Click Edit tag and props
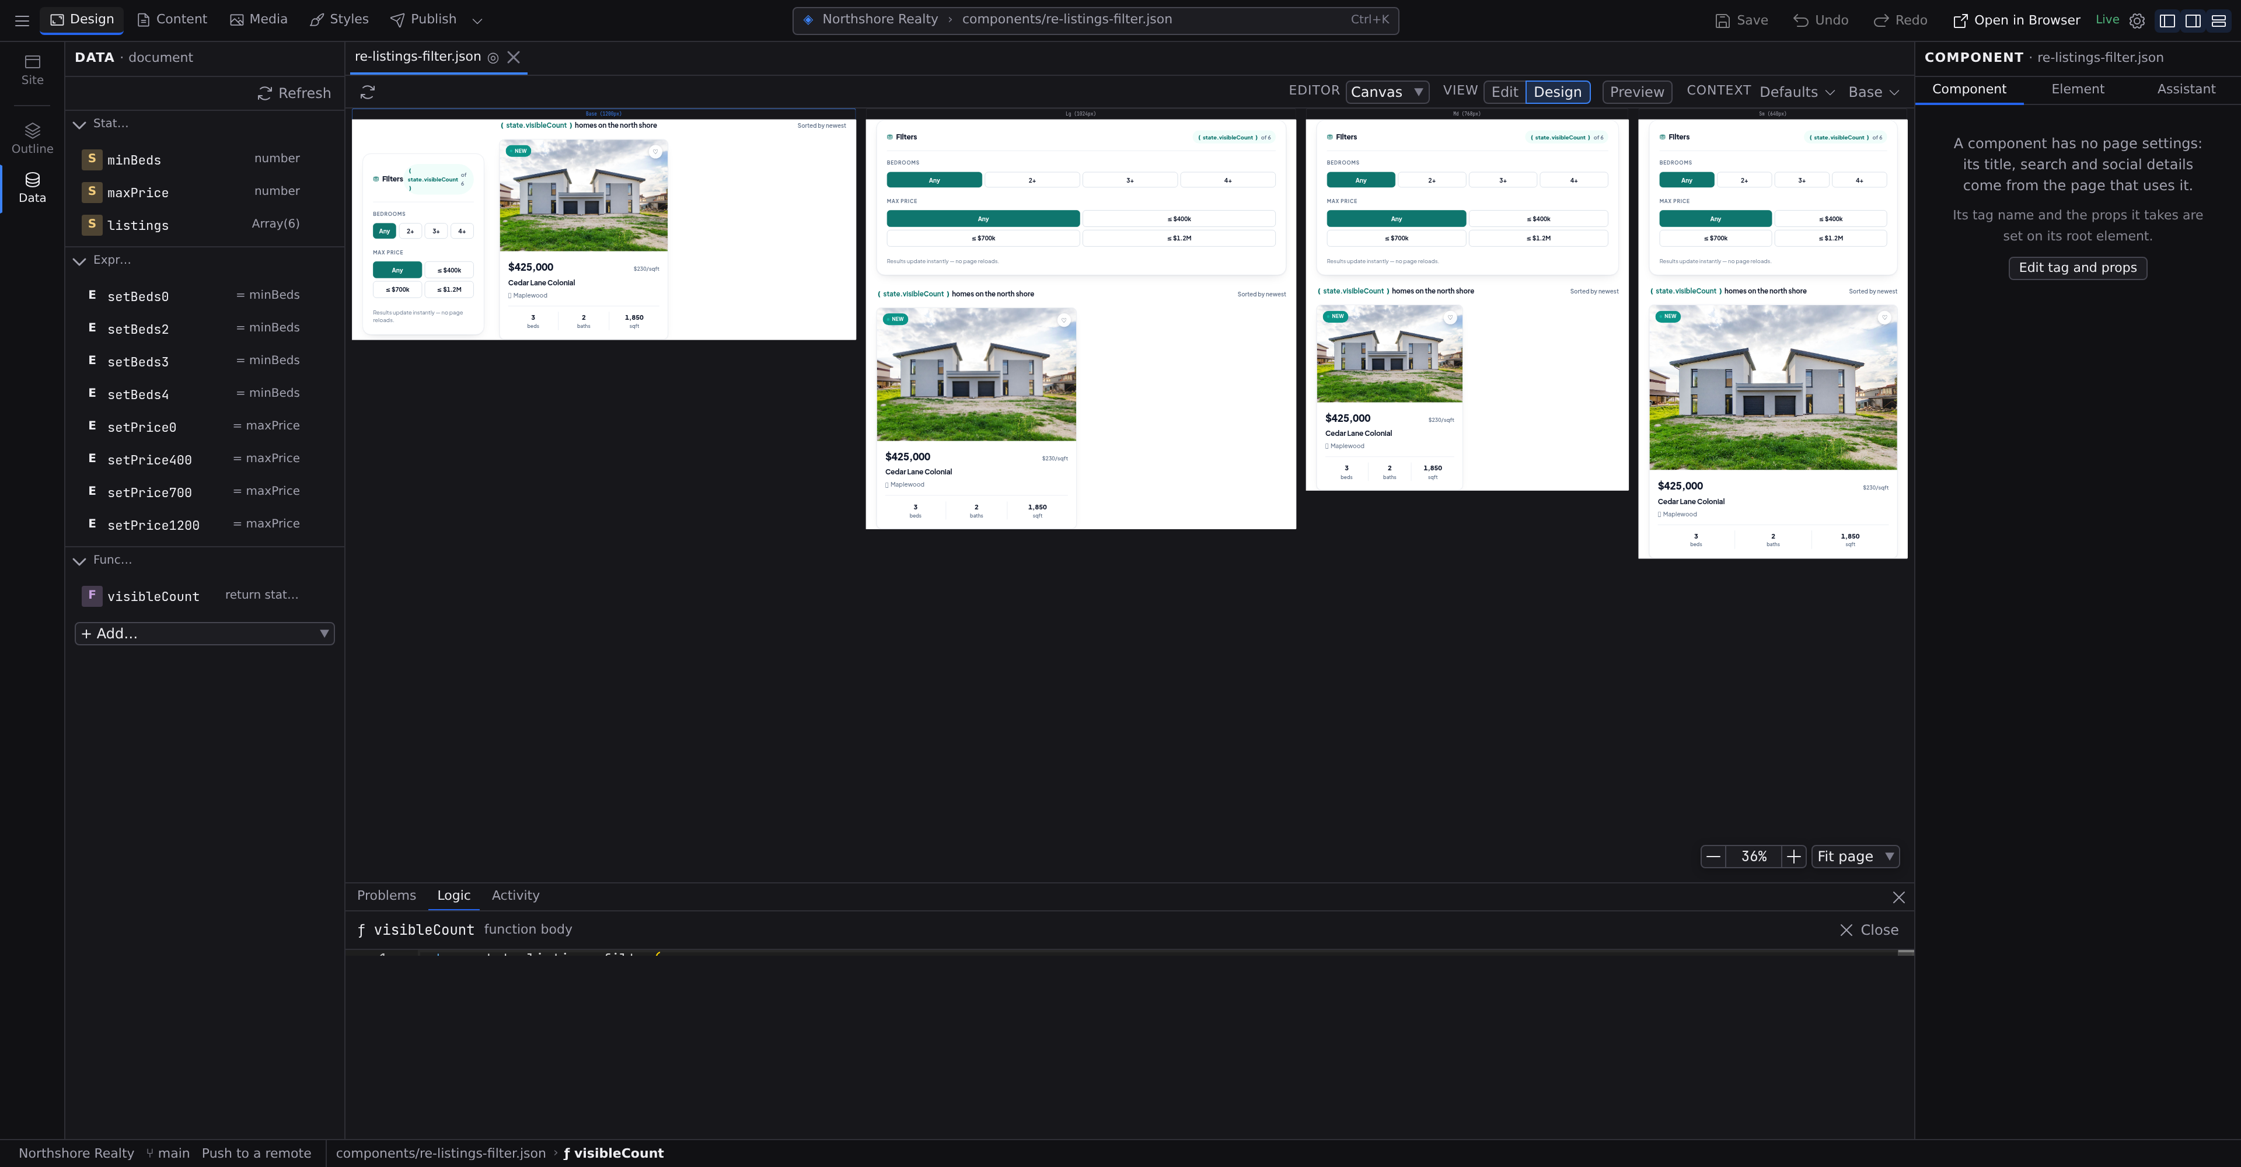The image size is (2241, 1167). coord(2078,268)
